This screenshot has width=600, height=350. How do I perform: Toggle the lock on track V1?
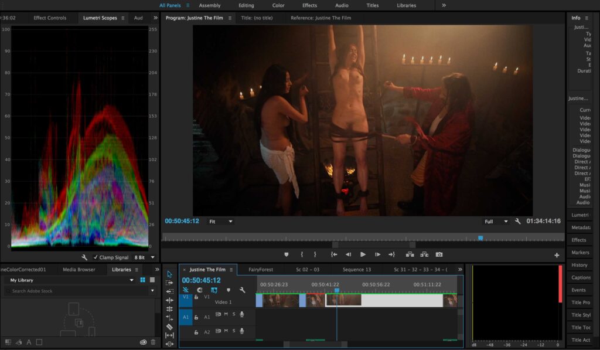[x=196, y=297]
